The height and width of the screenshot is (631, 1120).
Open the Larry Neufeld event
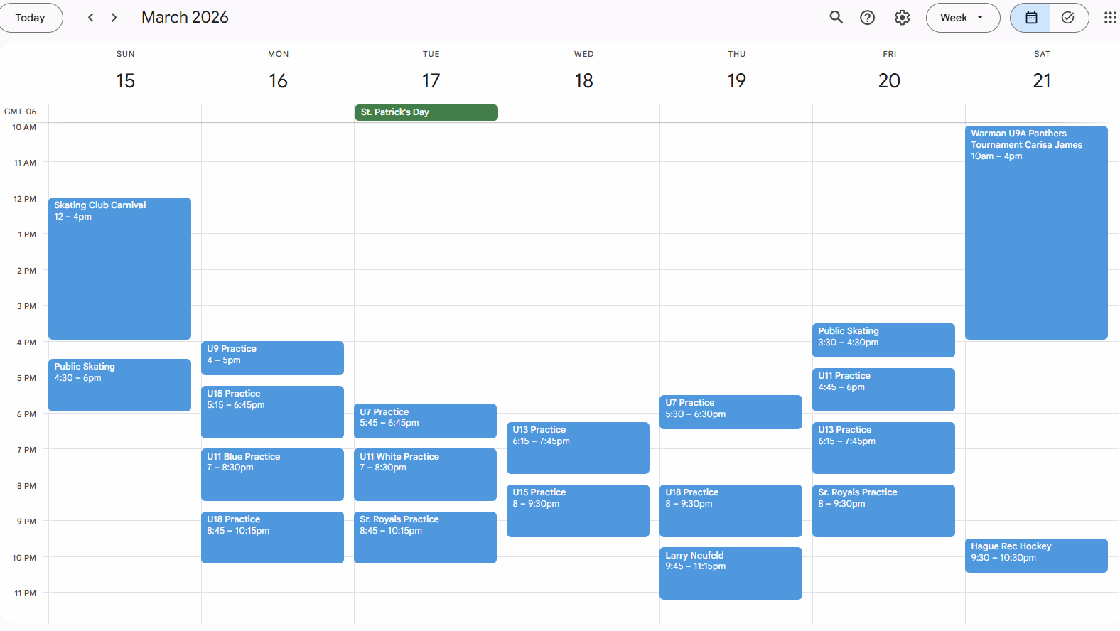(x=730, y=573)
